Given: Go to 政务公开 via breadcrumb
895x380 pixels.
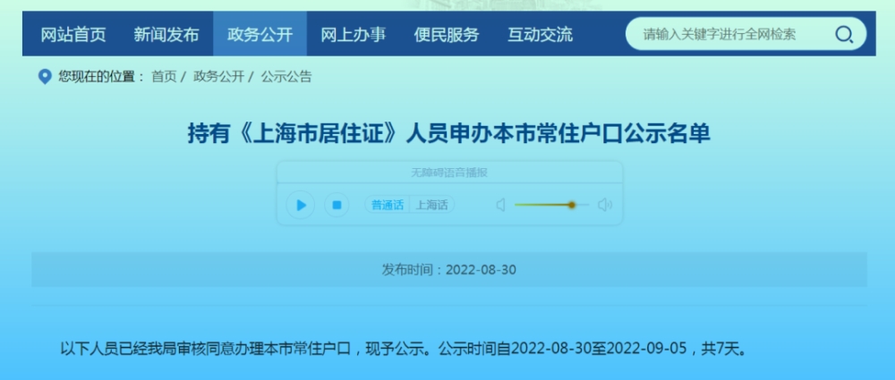Looking at the screenshot, I should pos(218,77).
